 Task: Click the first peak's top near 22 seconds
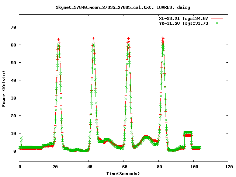[59, 39]
